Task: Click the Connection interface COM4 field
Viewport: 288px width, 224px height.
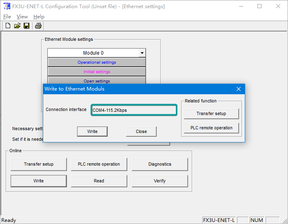Action: click(134, 110)
